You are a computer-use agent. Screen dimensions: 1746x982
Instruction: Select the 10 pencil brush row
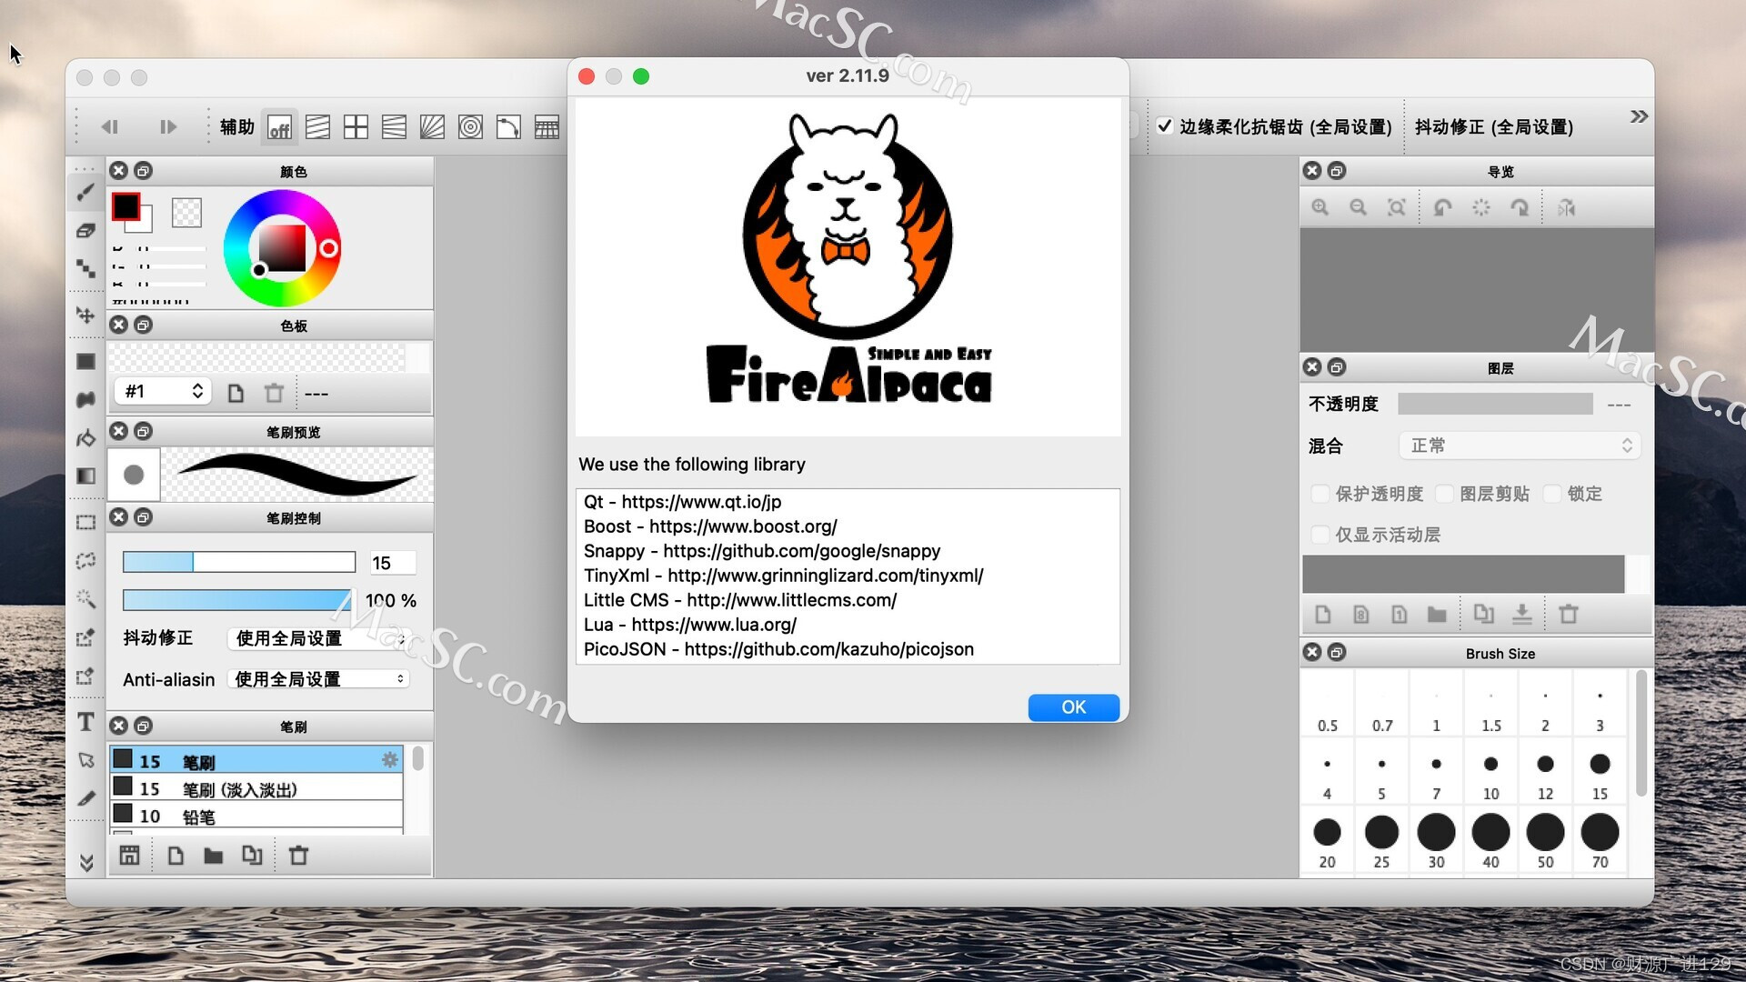click(256, 816)
